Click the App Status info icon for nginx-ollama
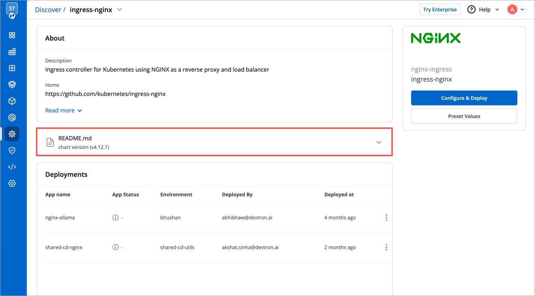The height and width of the screenshot is (296, 535). pos(115,218)
